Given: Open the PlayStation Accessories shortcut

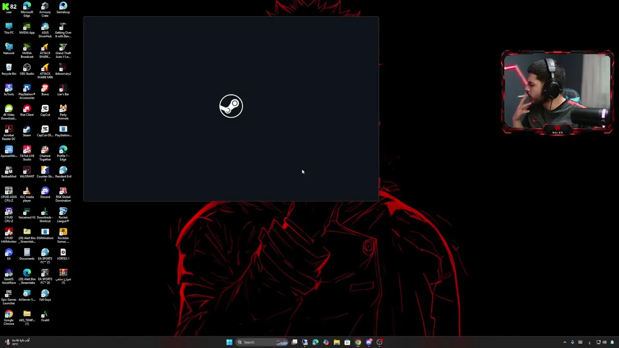Looking at the screenshot, I should pos(27,92).
